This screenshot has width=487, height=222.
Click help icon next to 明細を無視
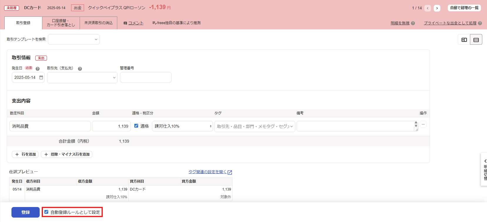413,23
